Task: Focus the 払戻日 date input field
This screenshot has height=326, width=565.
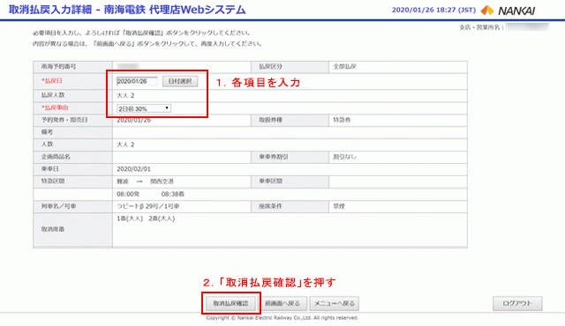Action: 137,81
